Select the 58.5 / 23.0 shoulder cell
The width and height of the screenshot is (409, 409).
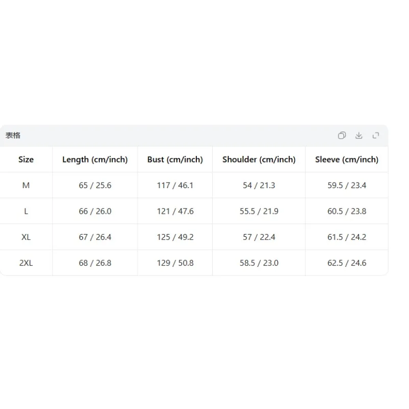[x=259, y=263]
